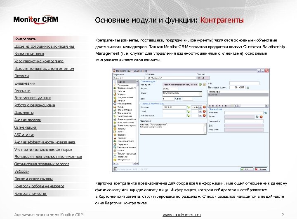Open Безопасность данных link

(33, 98)
